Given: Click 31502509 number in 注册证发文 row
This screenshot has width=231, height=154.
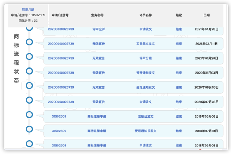Looking at the screenshot, I should pos(59,117).
